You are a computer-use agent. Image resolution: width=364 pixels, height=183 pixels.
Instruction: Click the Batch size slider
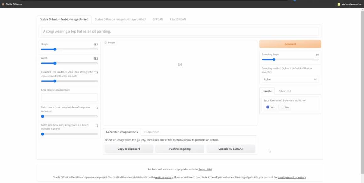click(x=69, y=134)
